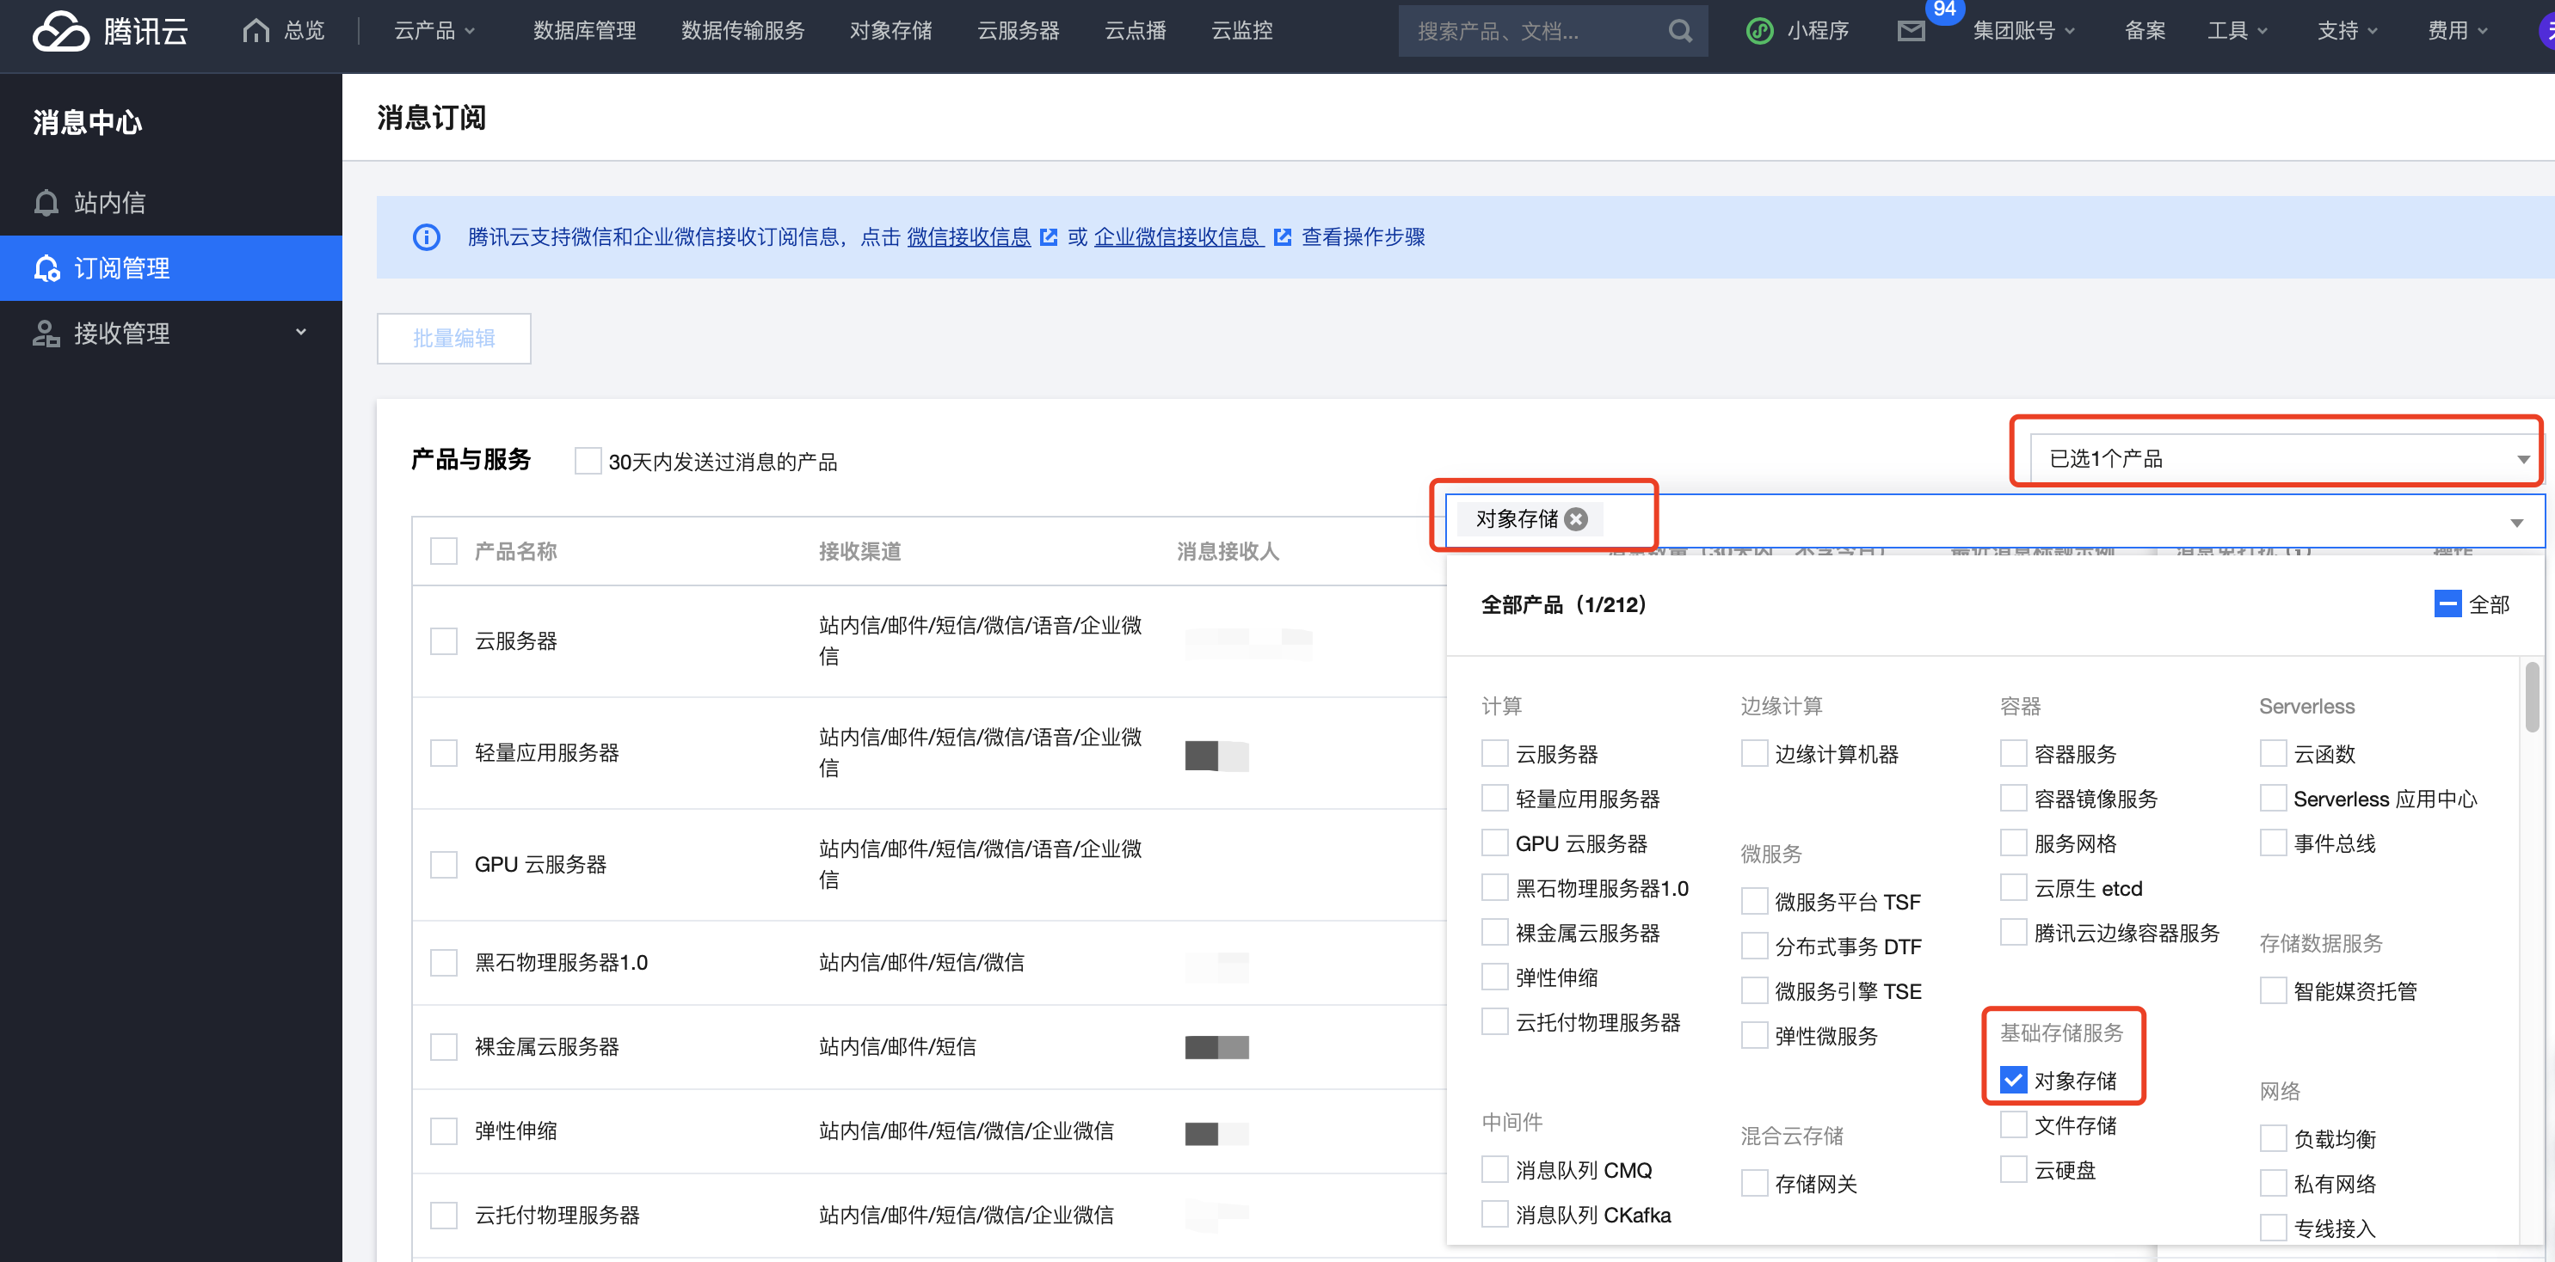The image size is (2555, 1262).
Task: Click the info circle icon in banner
Action: (427, 237)
